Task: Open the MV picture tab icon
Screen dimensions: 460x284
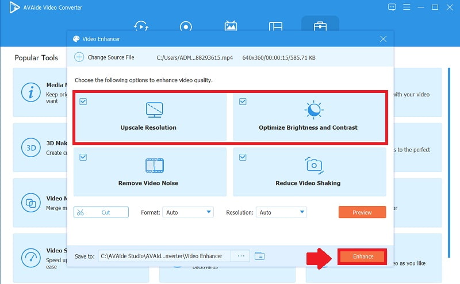Action: point(231,26)
